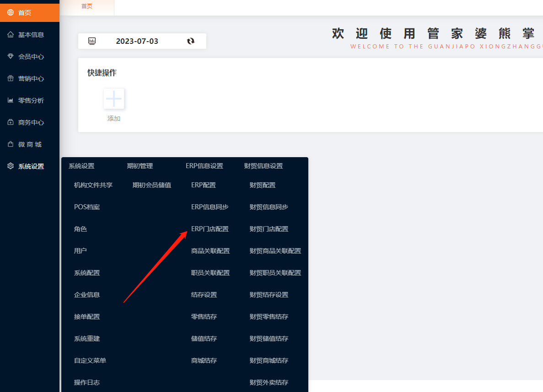Open 机构文件共享 in the submenu
This screenshot has width=543, height=392.
(x=93, y=185)
